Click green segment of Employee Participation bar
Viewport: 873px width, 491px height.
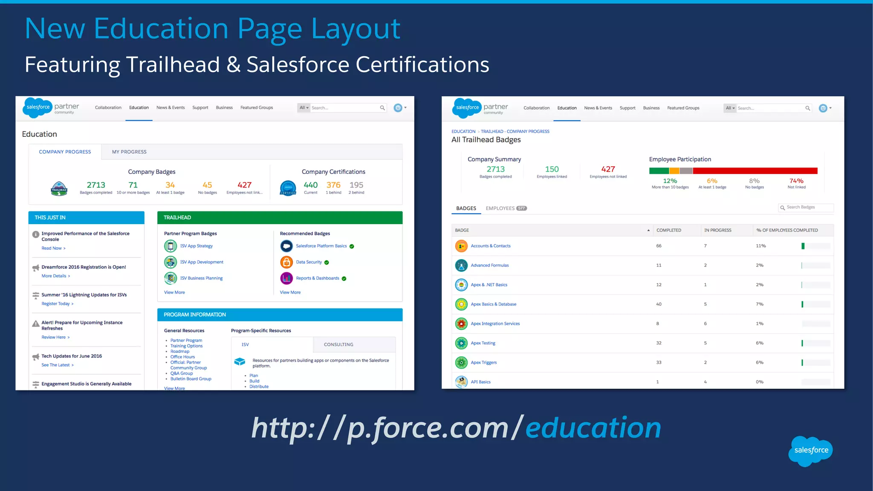[x=659, y=171]
